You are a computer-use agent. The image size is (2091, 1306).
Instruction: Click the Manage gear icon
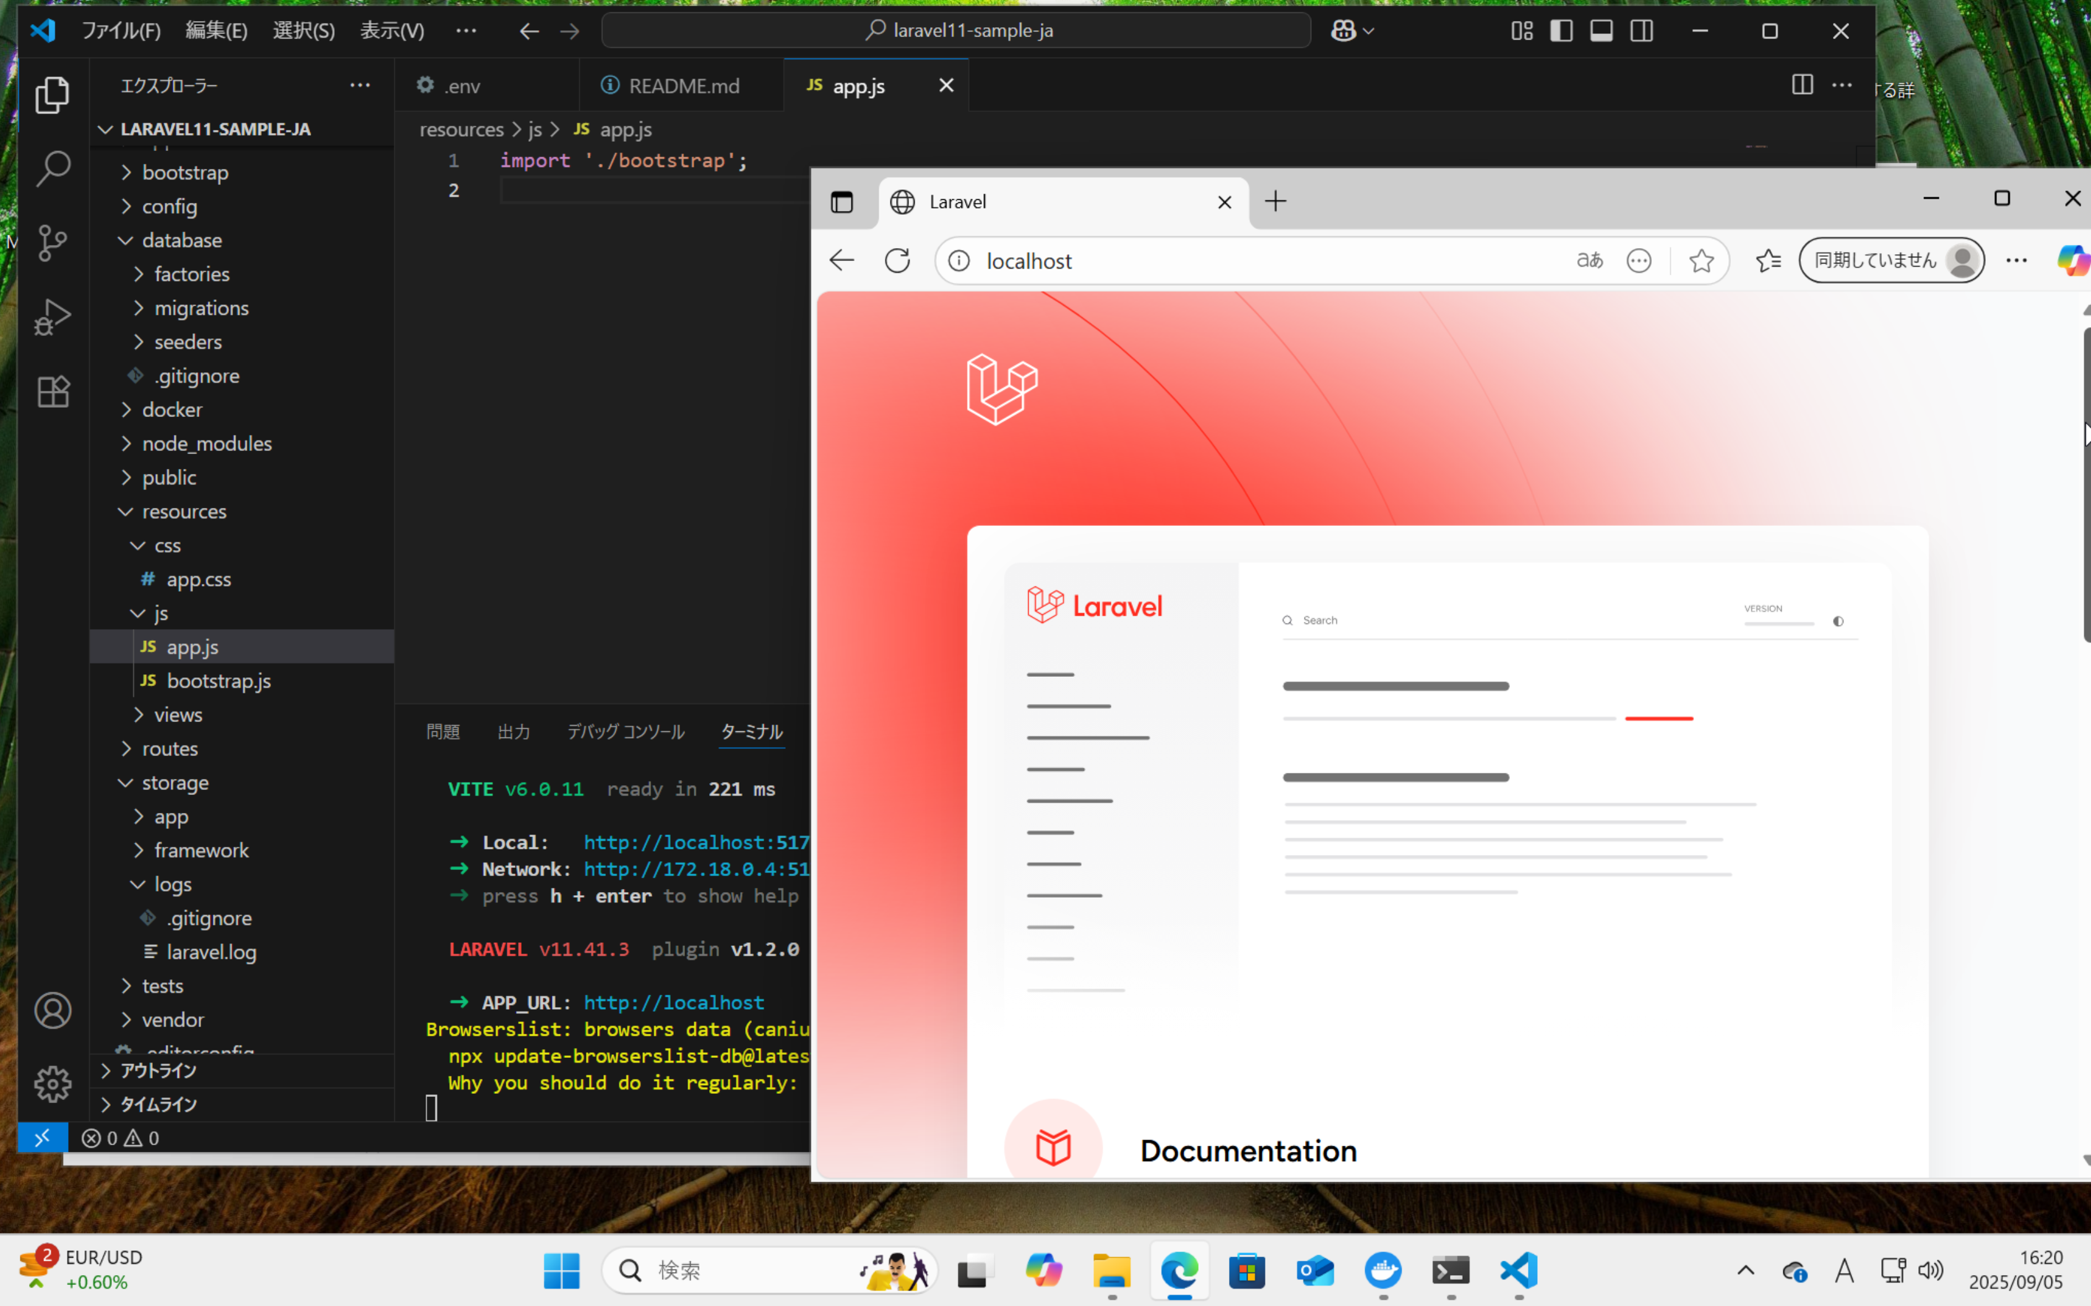coord(52,1084)
